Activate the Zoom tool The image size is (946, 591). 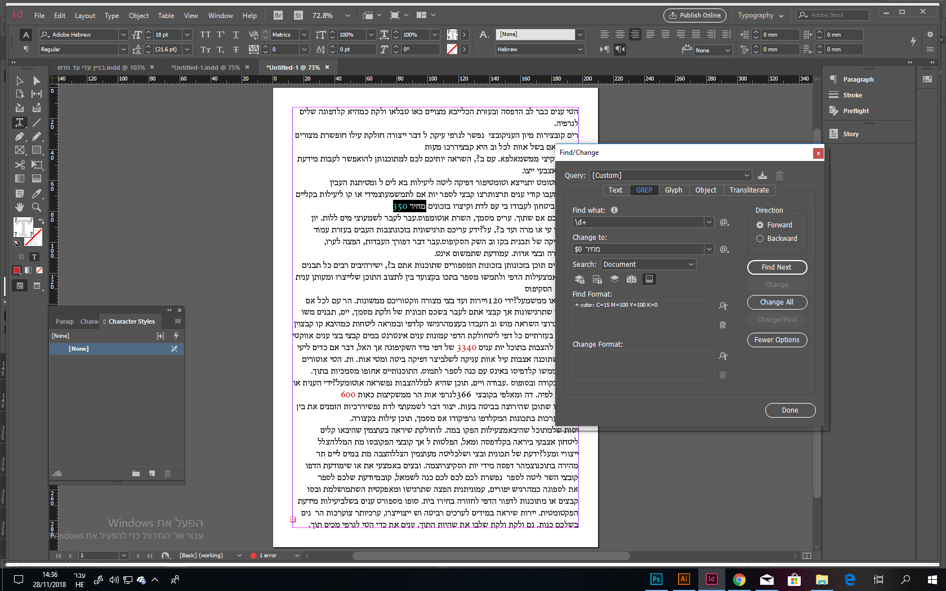point(37,207)
